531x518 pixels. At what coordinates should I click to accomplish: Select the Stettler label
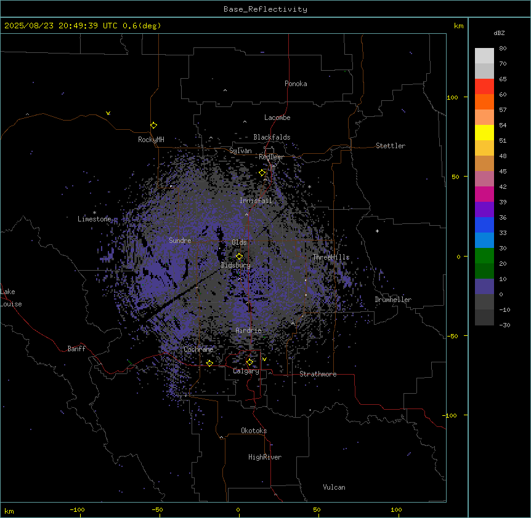[x=391, y=146]
